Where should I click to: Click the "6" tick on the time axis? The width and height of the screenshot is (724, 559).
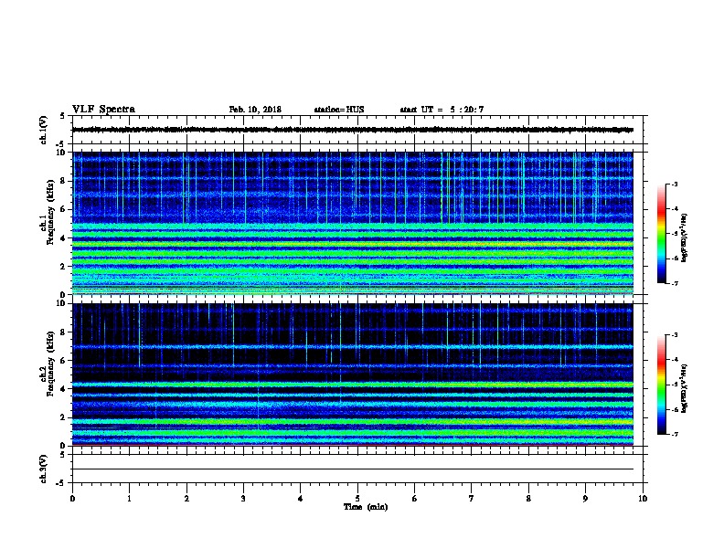[415, 499]
